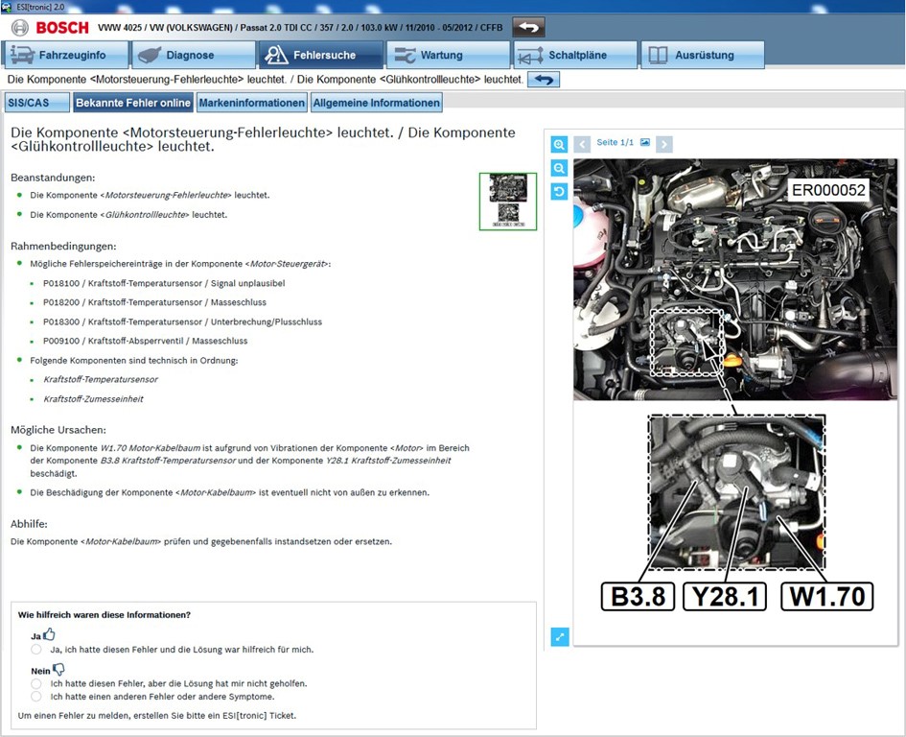The width and height of the screenshot is (906, 737).
Task: Open the Ausrüstung tab
Action: [x=703, y=55]
